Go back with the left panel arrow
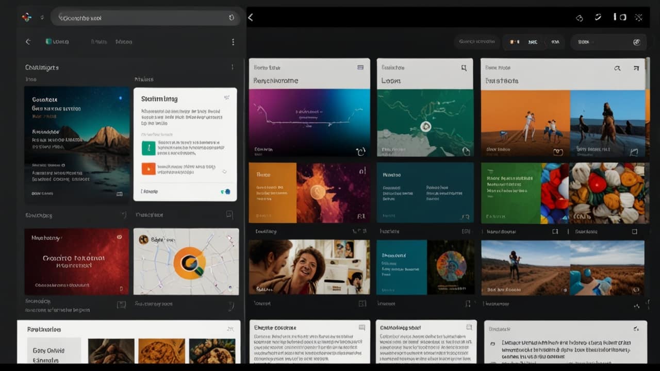This screenshot has width=660, height=371. click(x=28, y=42)
